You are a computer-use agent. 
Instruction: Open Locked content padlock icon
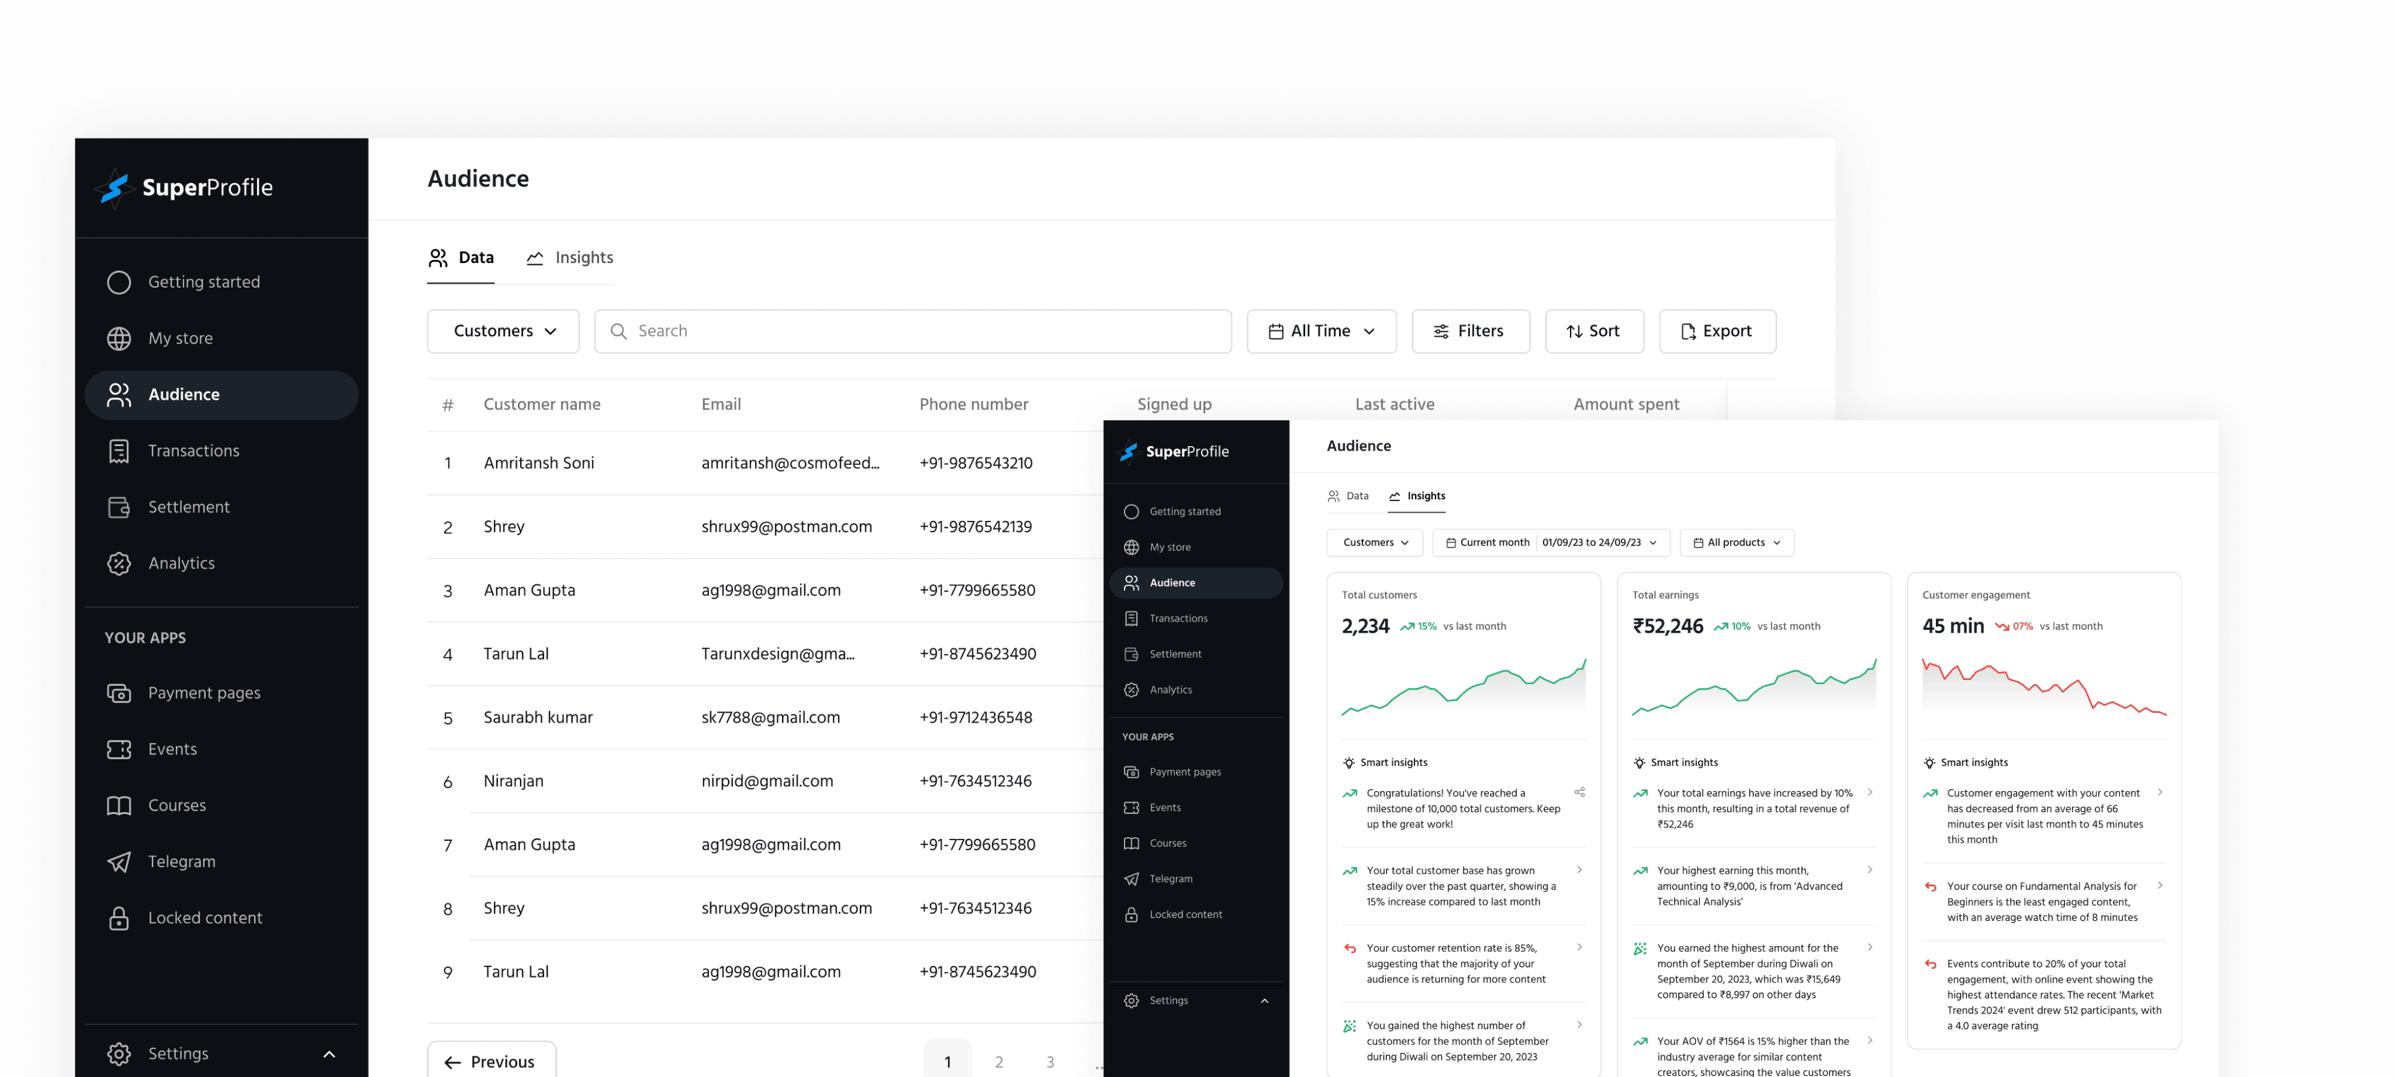(x=119, y=918)
